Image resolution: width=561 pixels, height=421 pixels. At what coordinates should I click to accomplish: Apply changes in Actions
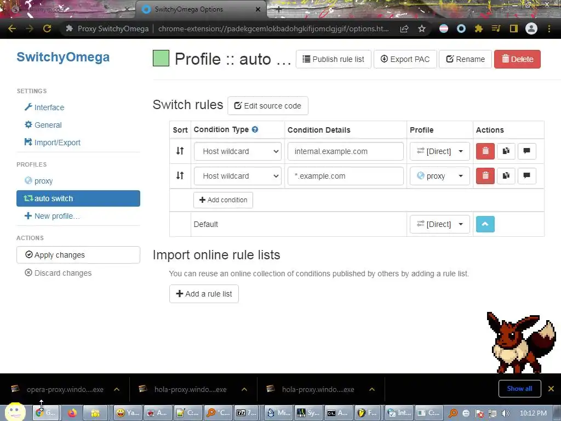point(78,255)
